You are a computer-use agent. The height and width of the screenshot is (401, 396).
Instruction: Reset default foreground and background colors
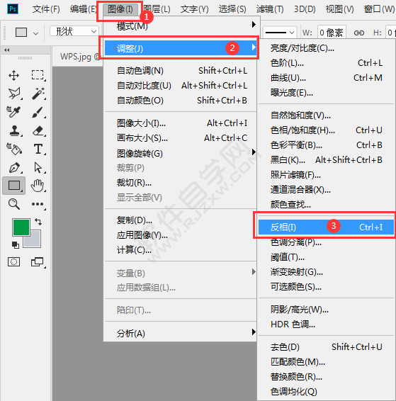click(x=16, y=245)
